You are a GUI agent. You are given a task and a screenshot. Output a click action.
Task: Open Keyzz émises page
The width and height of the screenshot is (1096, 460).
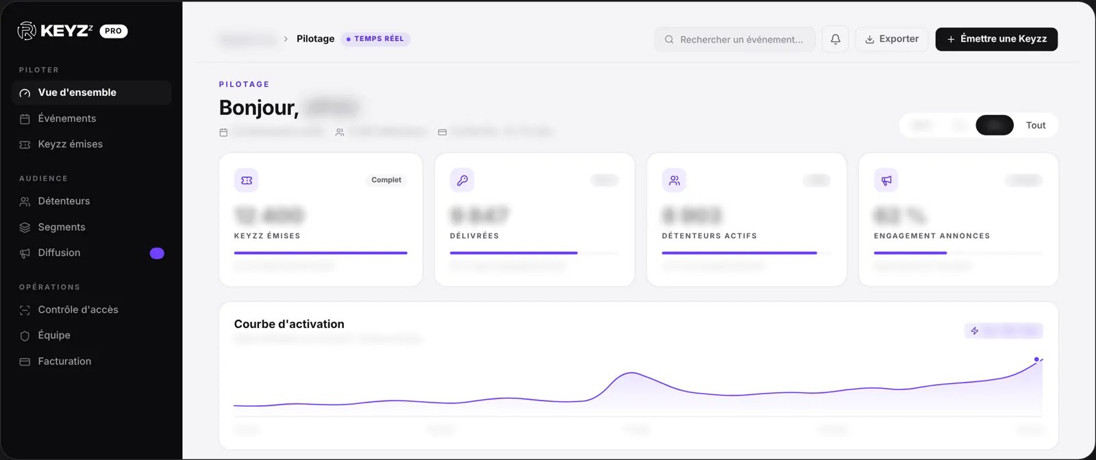[x=91, y=144]
